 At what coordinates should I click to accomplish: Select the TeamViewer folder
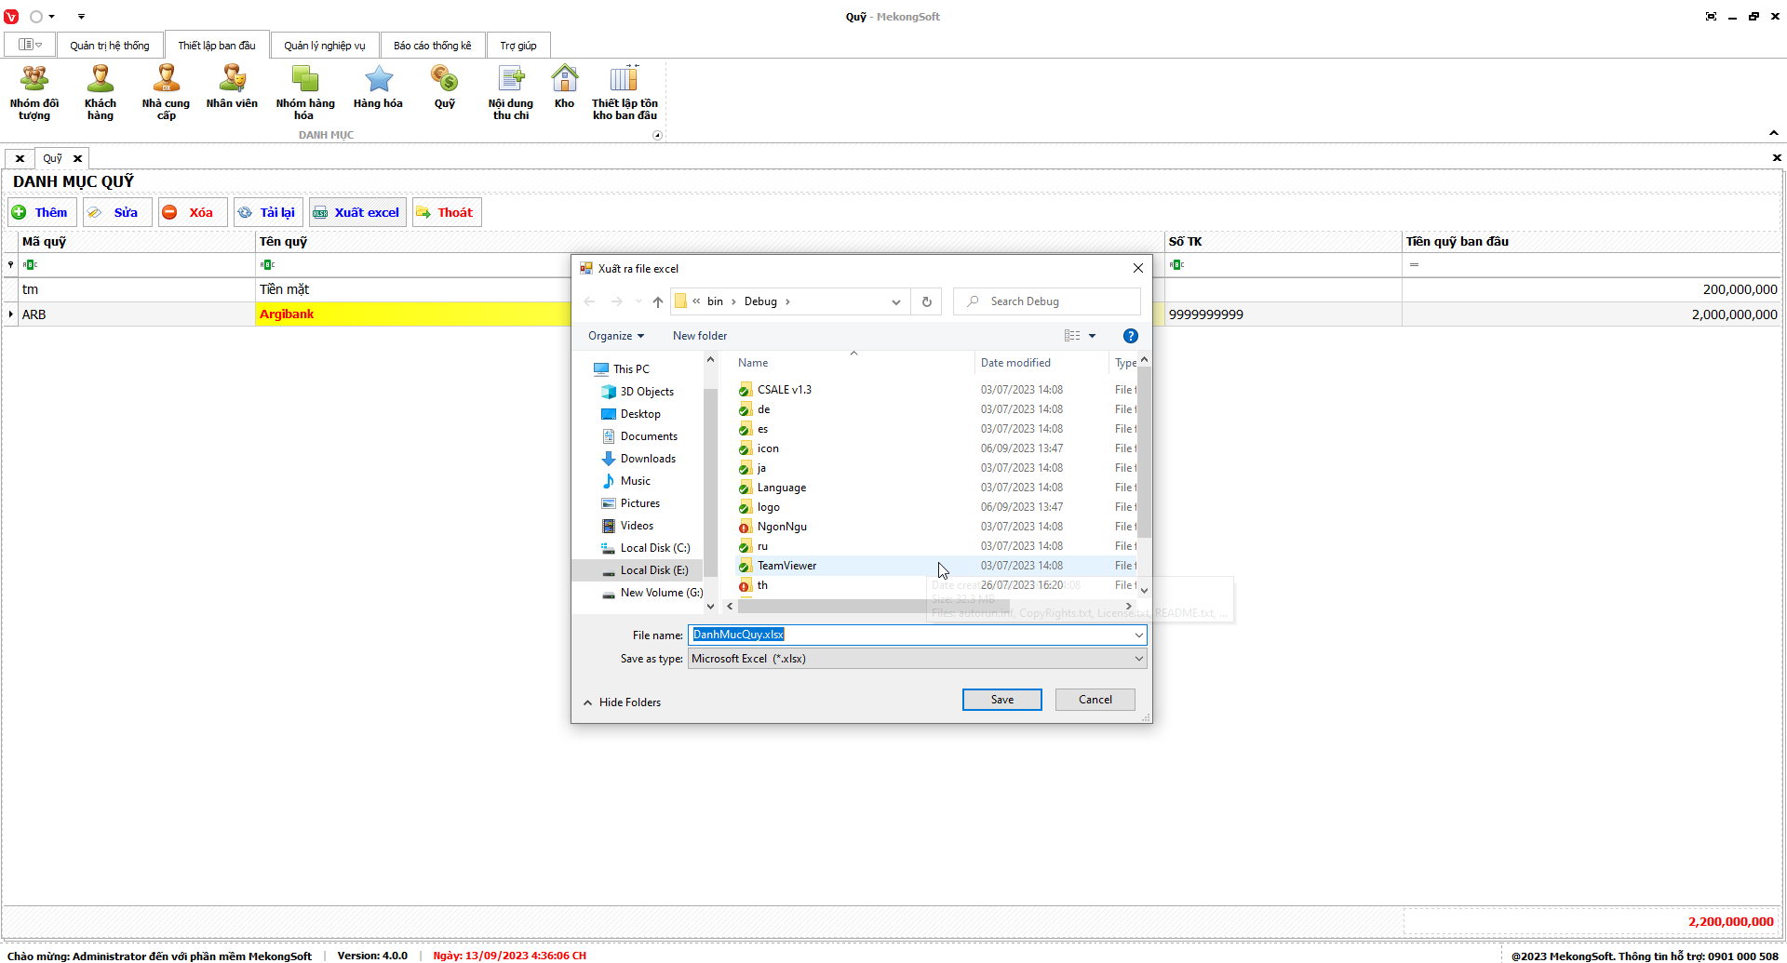pos(786,566)
